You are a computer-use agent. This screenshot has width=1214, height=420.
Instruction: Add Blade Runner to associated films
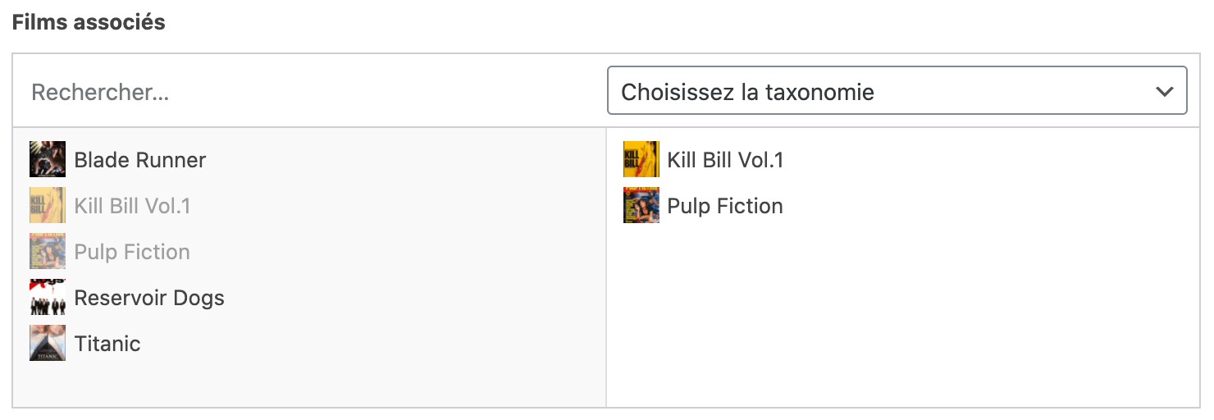pos(140,160)
